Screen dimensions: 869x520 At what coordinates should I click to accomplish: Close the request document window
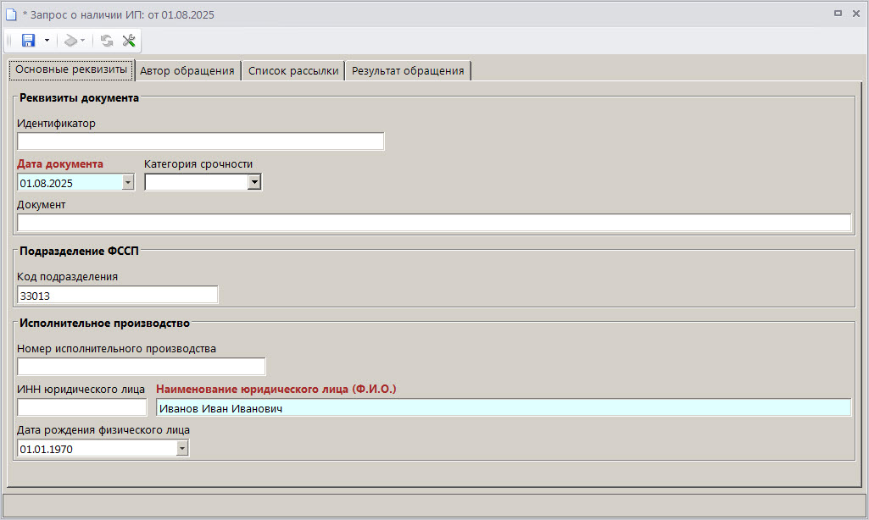coord(855,13)
